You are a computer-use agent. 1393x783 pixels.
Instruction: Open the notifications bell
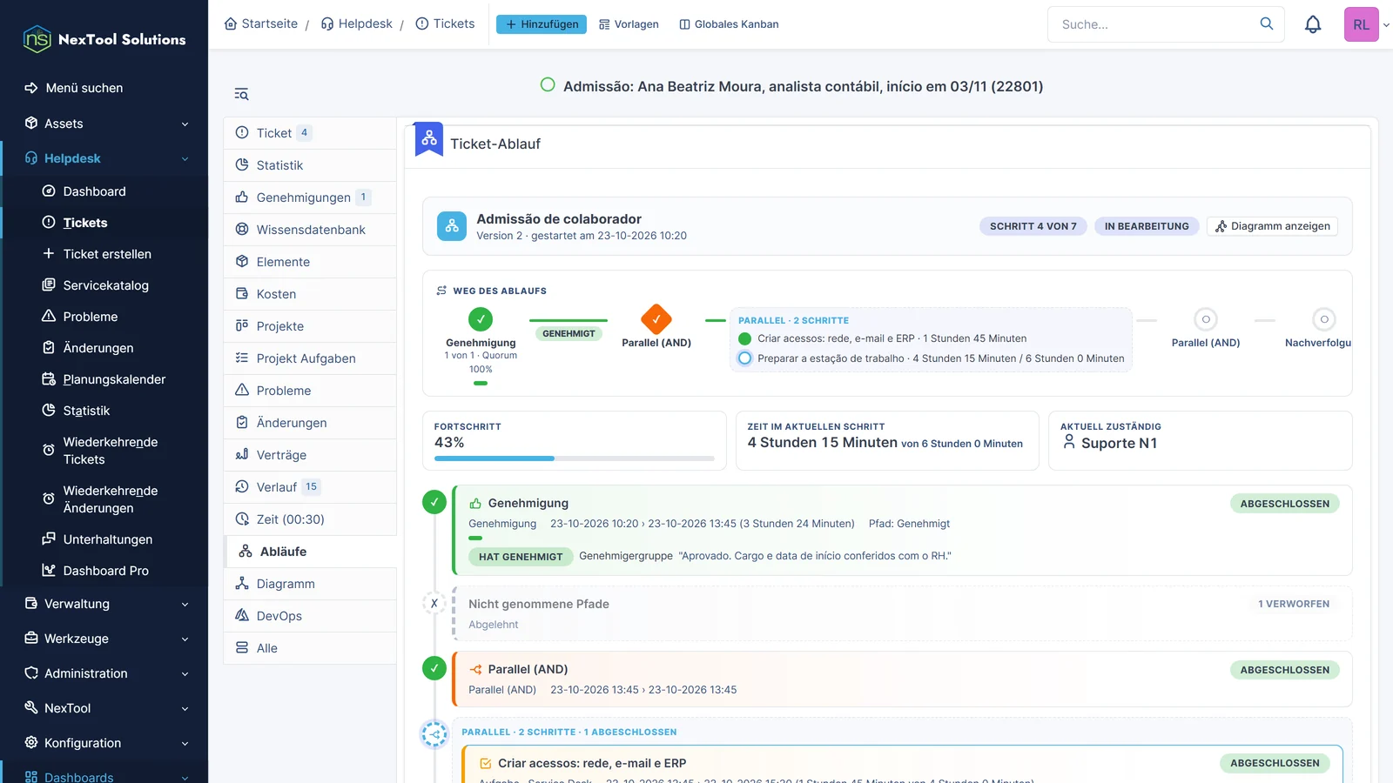(1313, 24)
